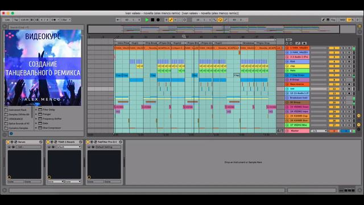This screenshot has height=205, width=364.
Task: Click the Link button
Action: pos(7,20)
